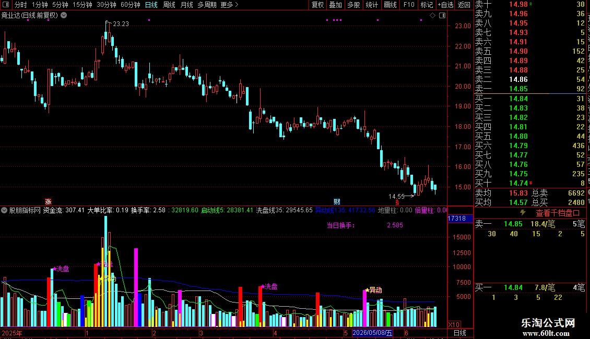Click the 标记 mark button
Viewport: 590px width, 339px height.
click(x=427, y=5)
